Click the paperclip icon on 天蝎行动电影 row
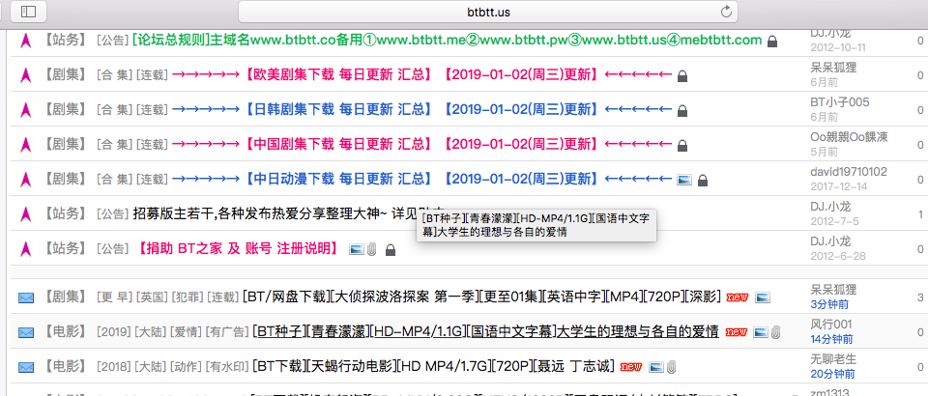 pyautogui.click(x=671, y=367)
